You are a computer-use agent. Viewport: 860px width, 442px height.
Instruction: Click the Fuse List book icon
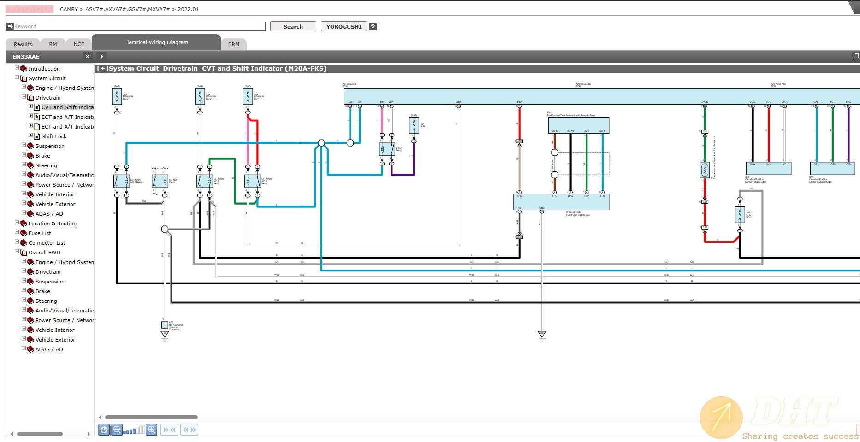point(24,233)
